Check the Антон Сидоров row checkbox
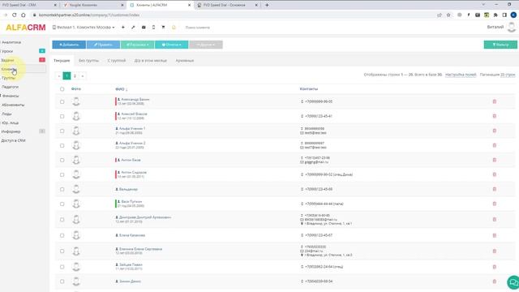Screen dimensions: 519x292 [x=62, y=174]
